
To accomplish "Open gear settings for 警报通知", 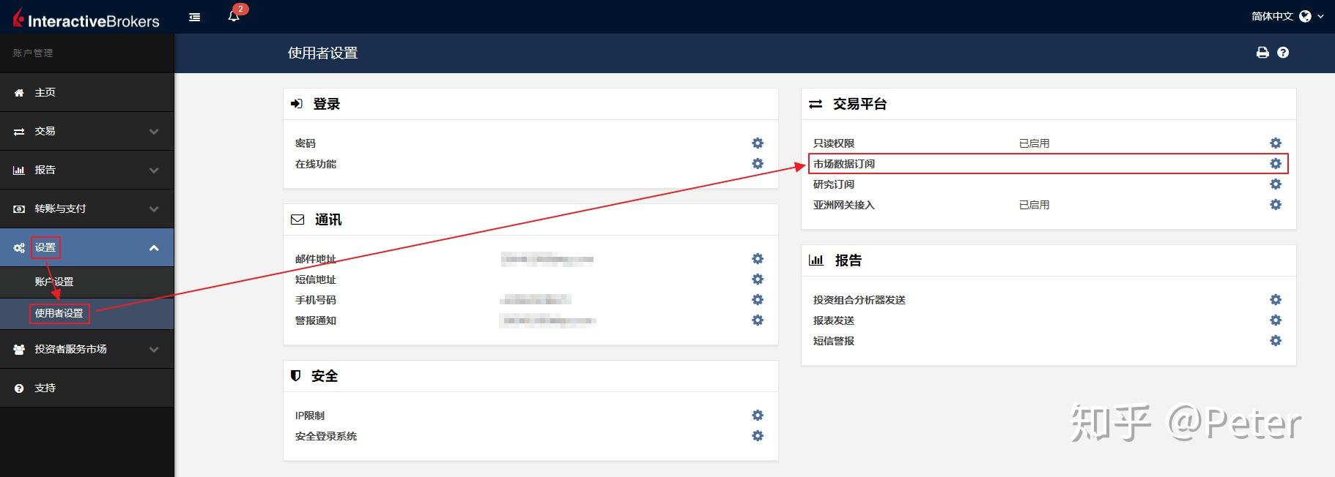I will coord(758,320).
